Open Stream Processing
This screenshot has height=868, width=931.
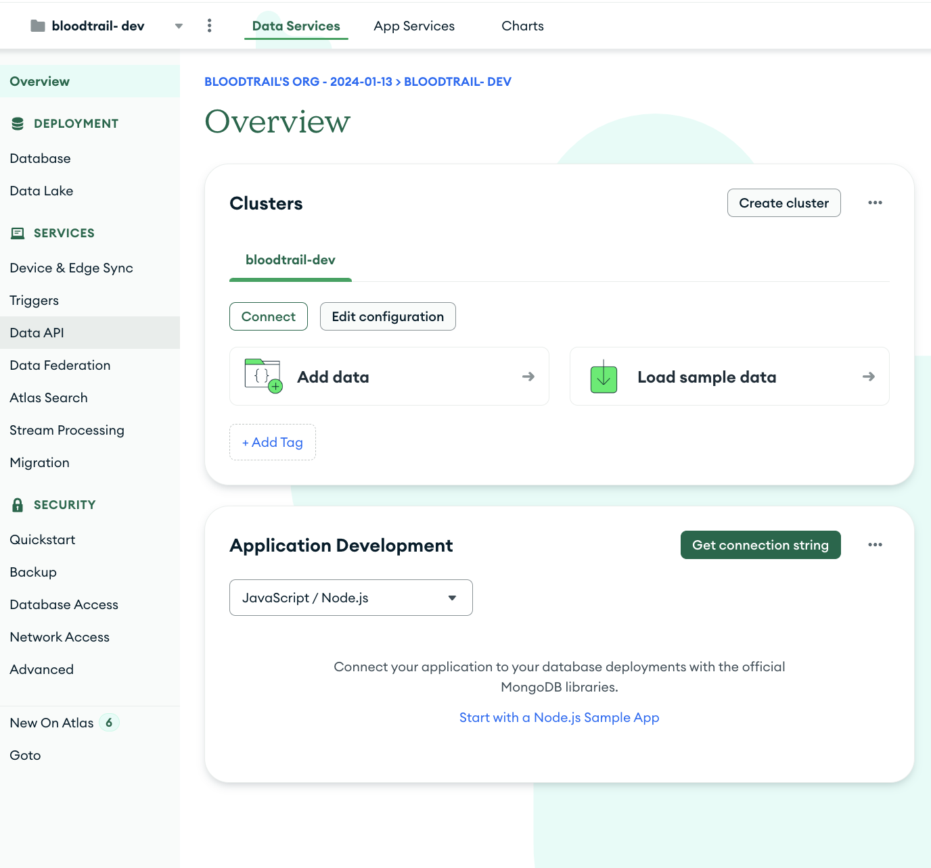tap(67, 430)
